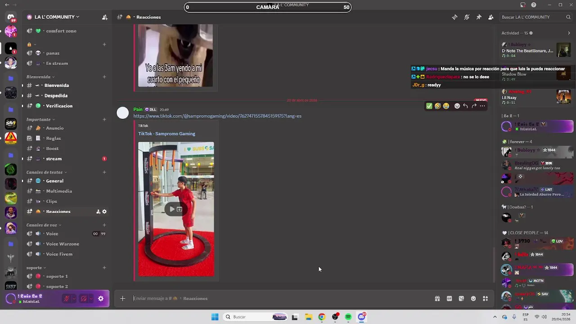The image size is (576, 324).
Task: Open Lil Naay activity card
Action: pos(537,97)
